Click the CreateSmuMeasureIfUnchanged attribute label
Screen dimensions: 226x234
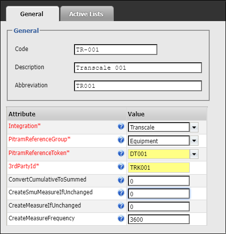50,192
